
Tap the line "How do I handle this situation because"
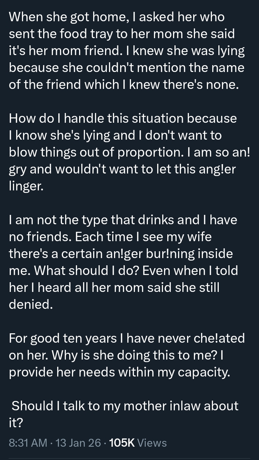[123, 118]
